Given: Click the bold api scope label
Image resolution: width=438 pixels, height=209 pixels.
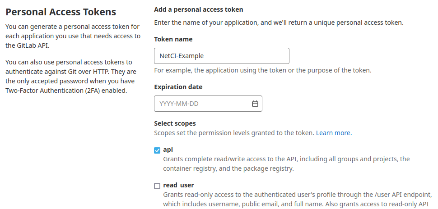Looking at the screenshot, I should 168,150.
